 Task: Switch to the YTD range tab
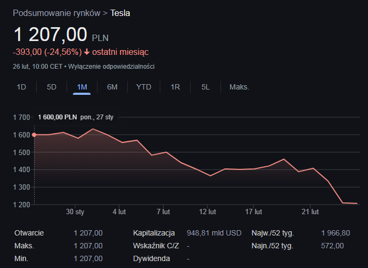pos(144,87)
